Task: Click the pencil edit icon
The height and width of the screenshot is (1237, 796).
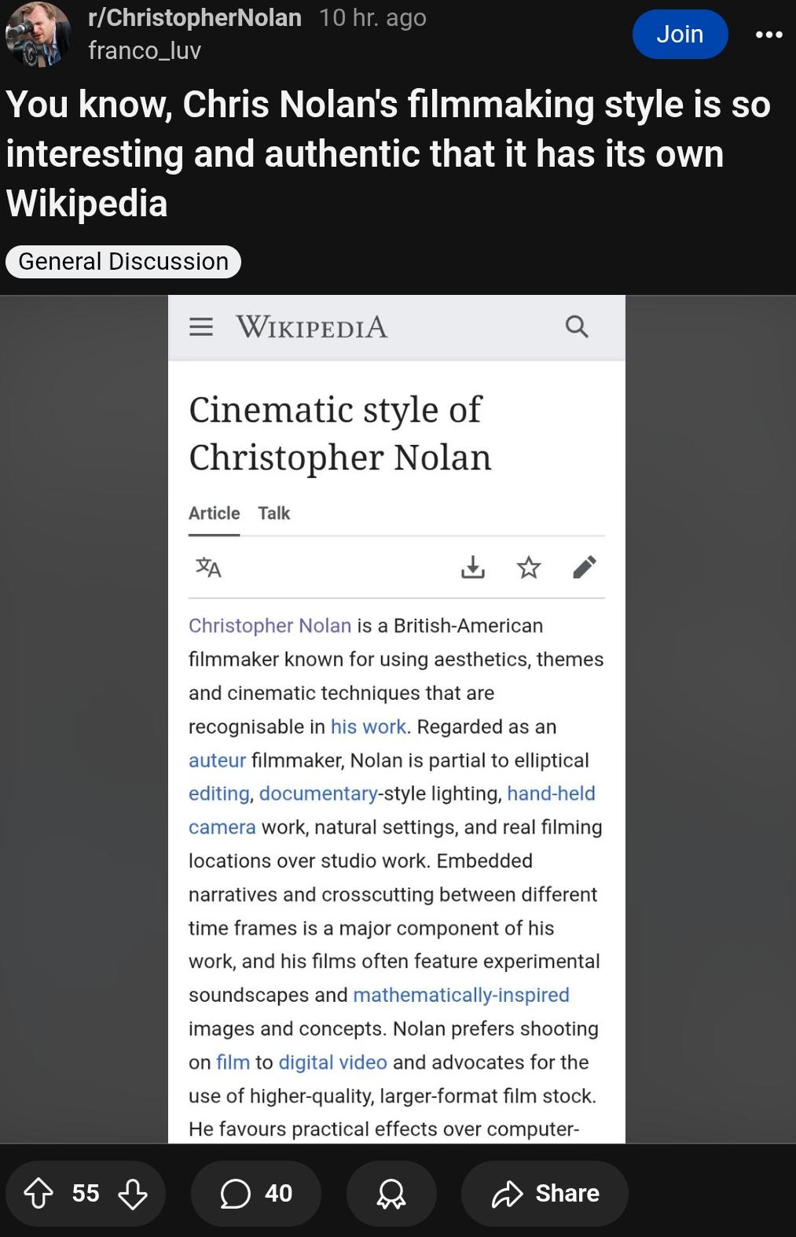Action: 585,567
